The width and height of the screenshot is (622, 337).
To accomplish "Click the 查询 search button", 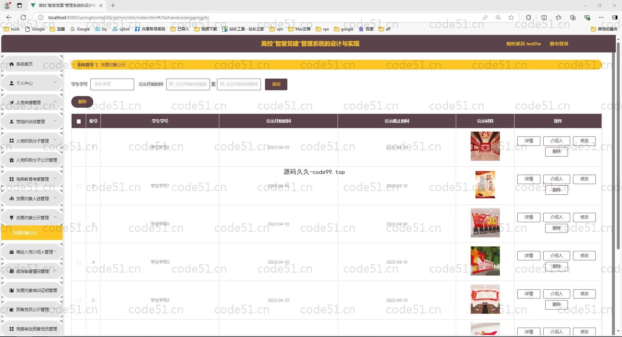I will (x=276, y=84).
